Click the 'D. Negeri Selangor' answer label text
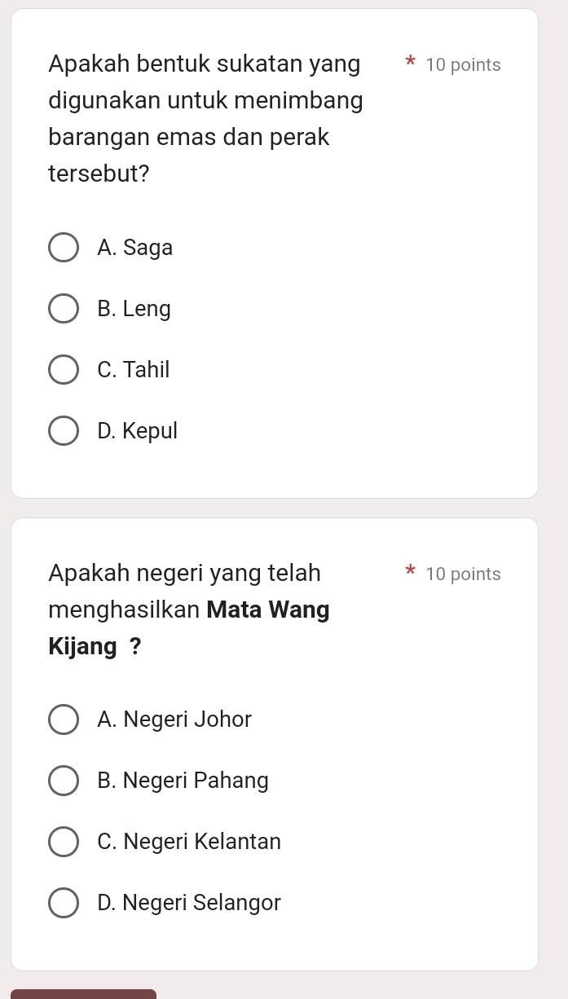Screen dimensions: 568x999 coord(188,903)
